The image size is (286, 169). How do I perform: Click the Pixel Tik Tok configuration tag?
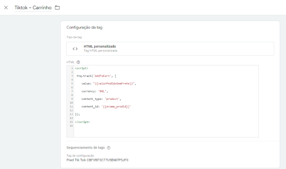point(97,160)
